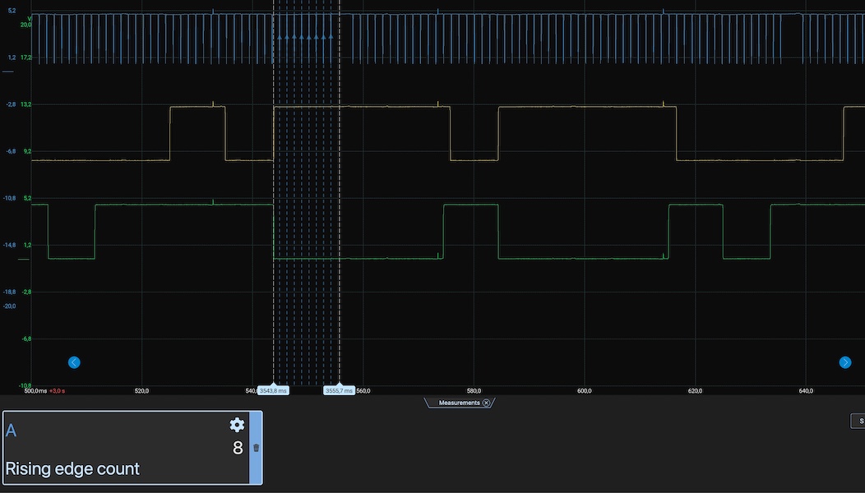Click the measurement result value 8

coord(238,449)
